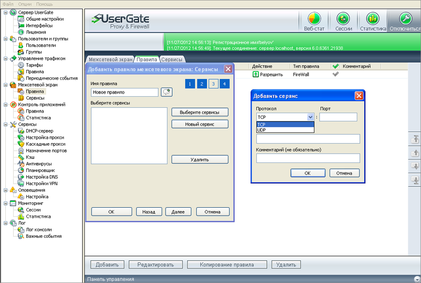Image resolution: width=421 pixels, height=283 pixels.
Task: Select Интерфейсы in the tree
Action: [39, 25]
